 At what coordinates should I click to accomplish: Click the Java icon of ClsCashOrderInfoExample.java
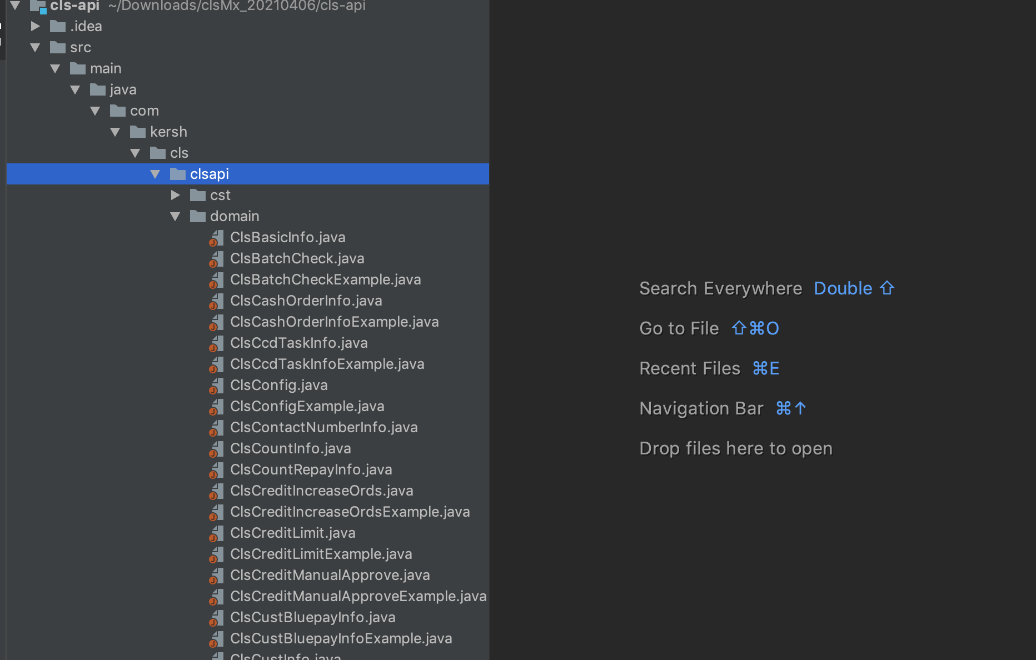tap(216, 322)
